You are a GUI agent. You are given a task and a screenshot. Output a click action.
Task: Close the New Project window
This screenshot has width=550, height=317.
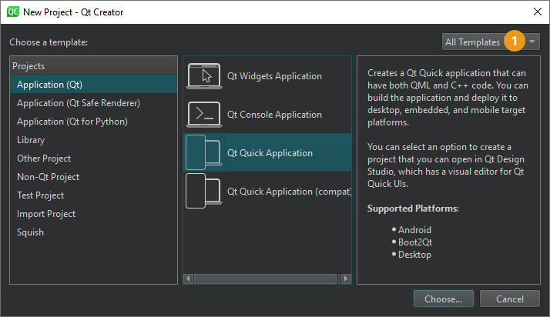click(x=536, y=12)
